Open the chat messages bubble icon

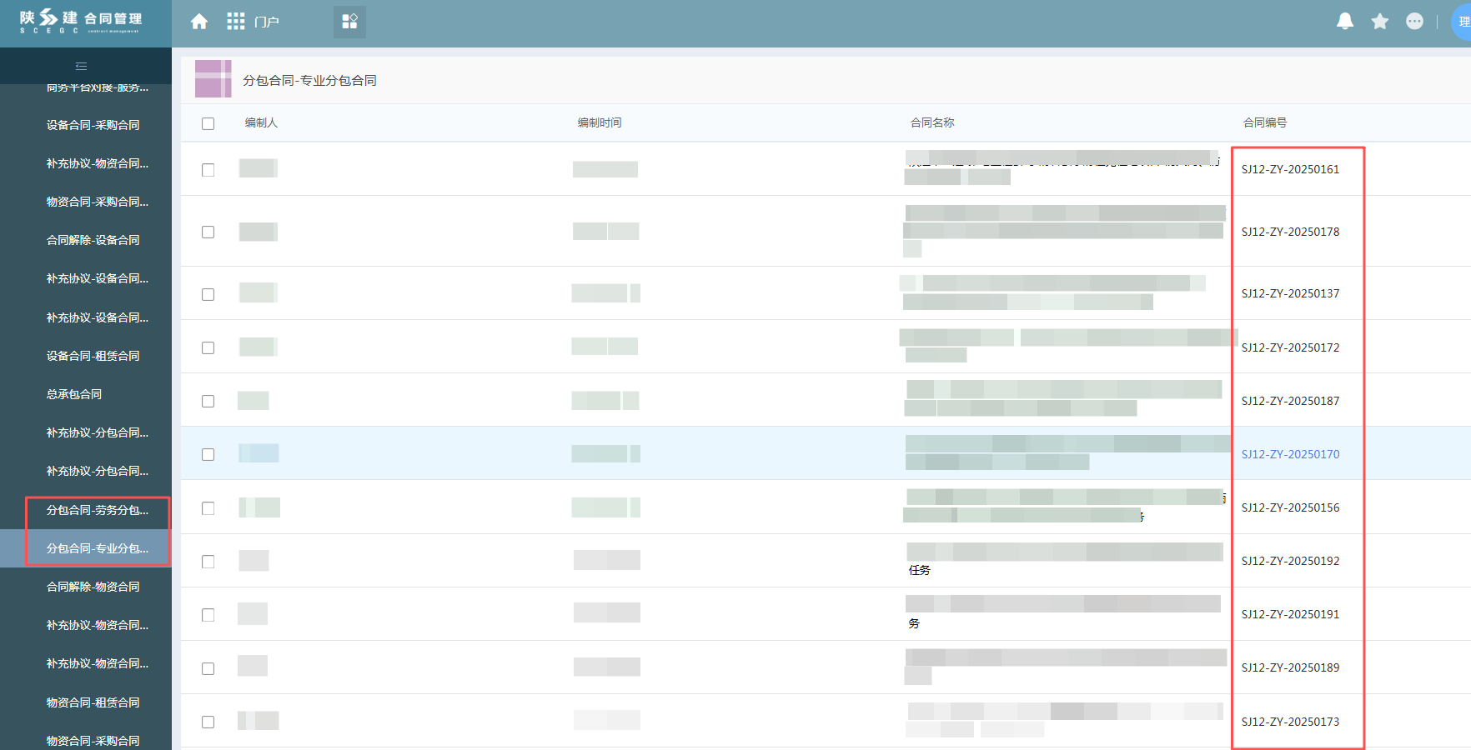pyautogui.click(x=1414, y=22)
